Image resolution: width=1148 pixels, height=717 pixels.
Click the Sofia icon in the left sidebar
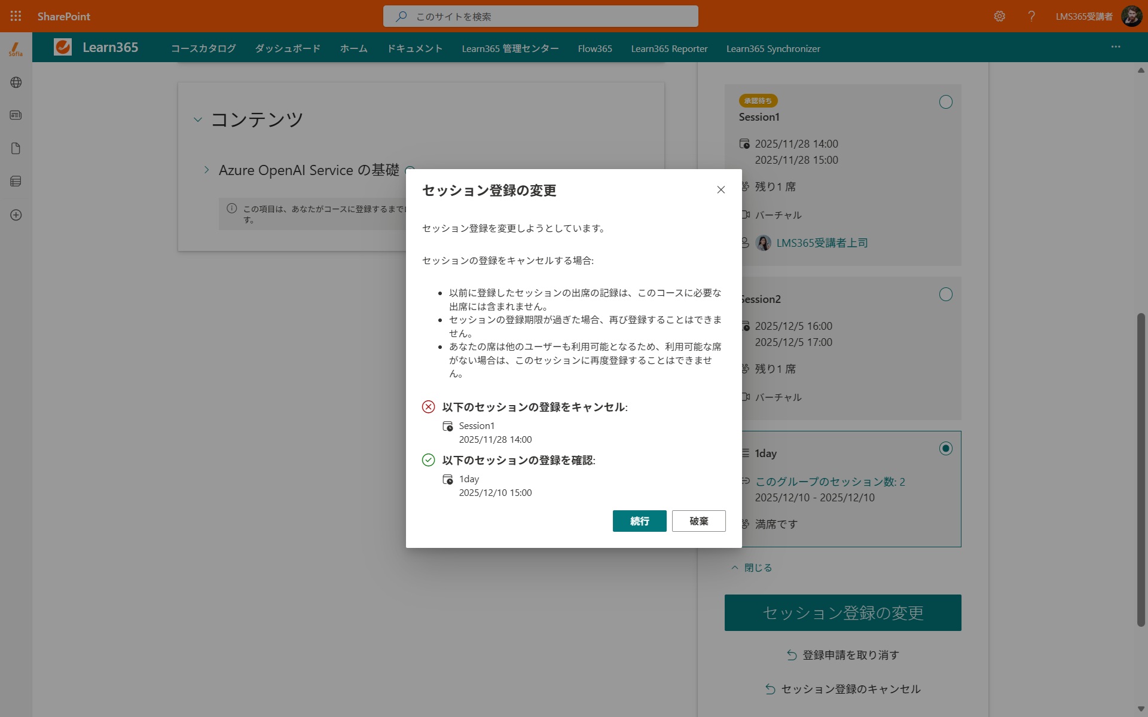coord(16,49)
